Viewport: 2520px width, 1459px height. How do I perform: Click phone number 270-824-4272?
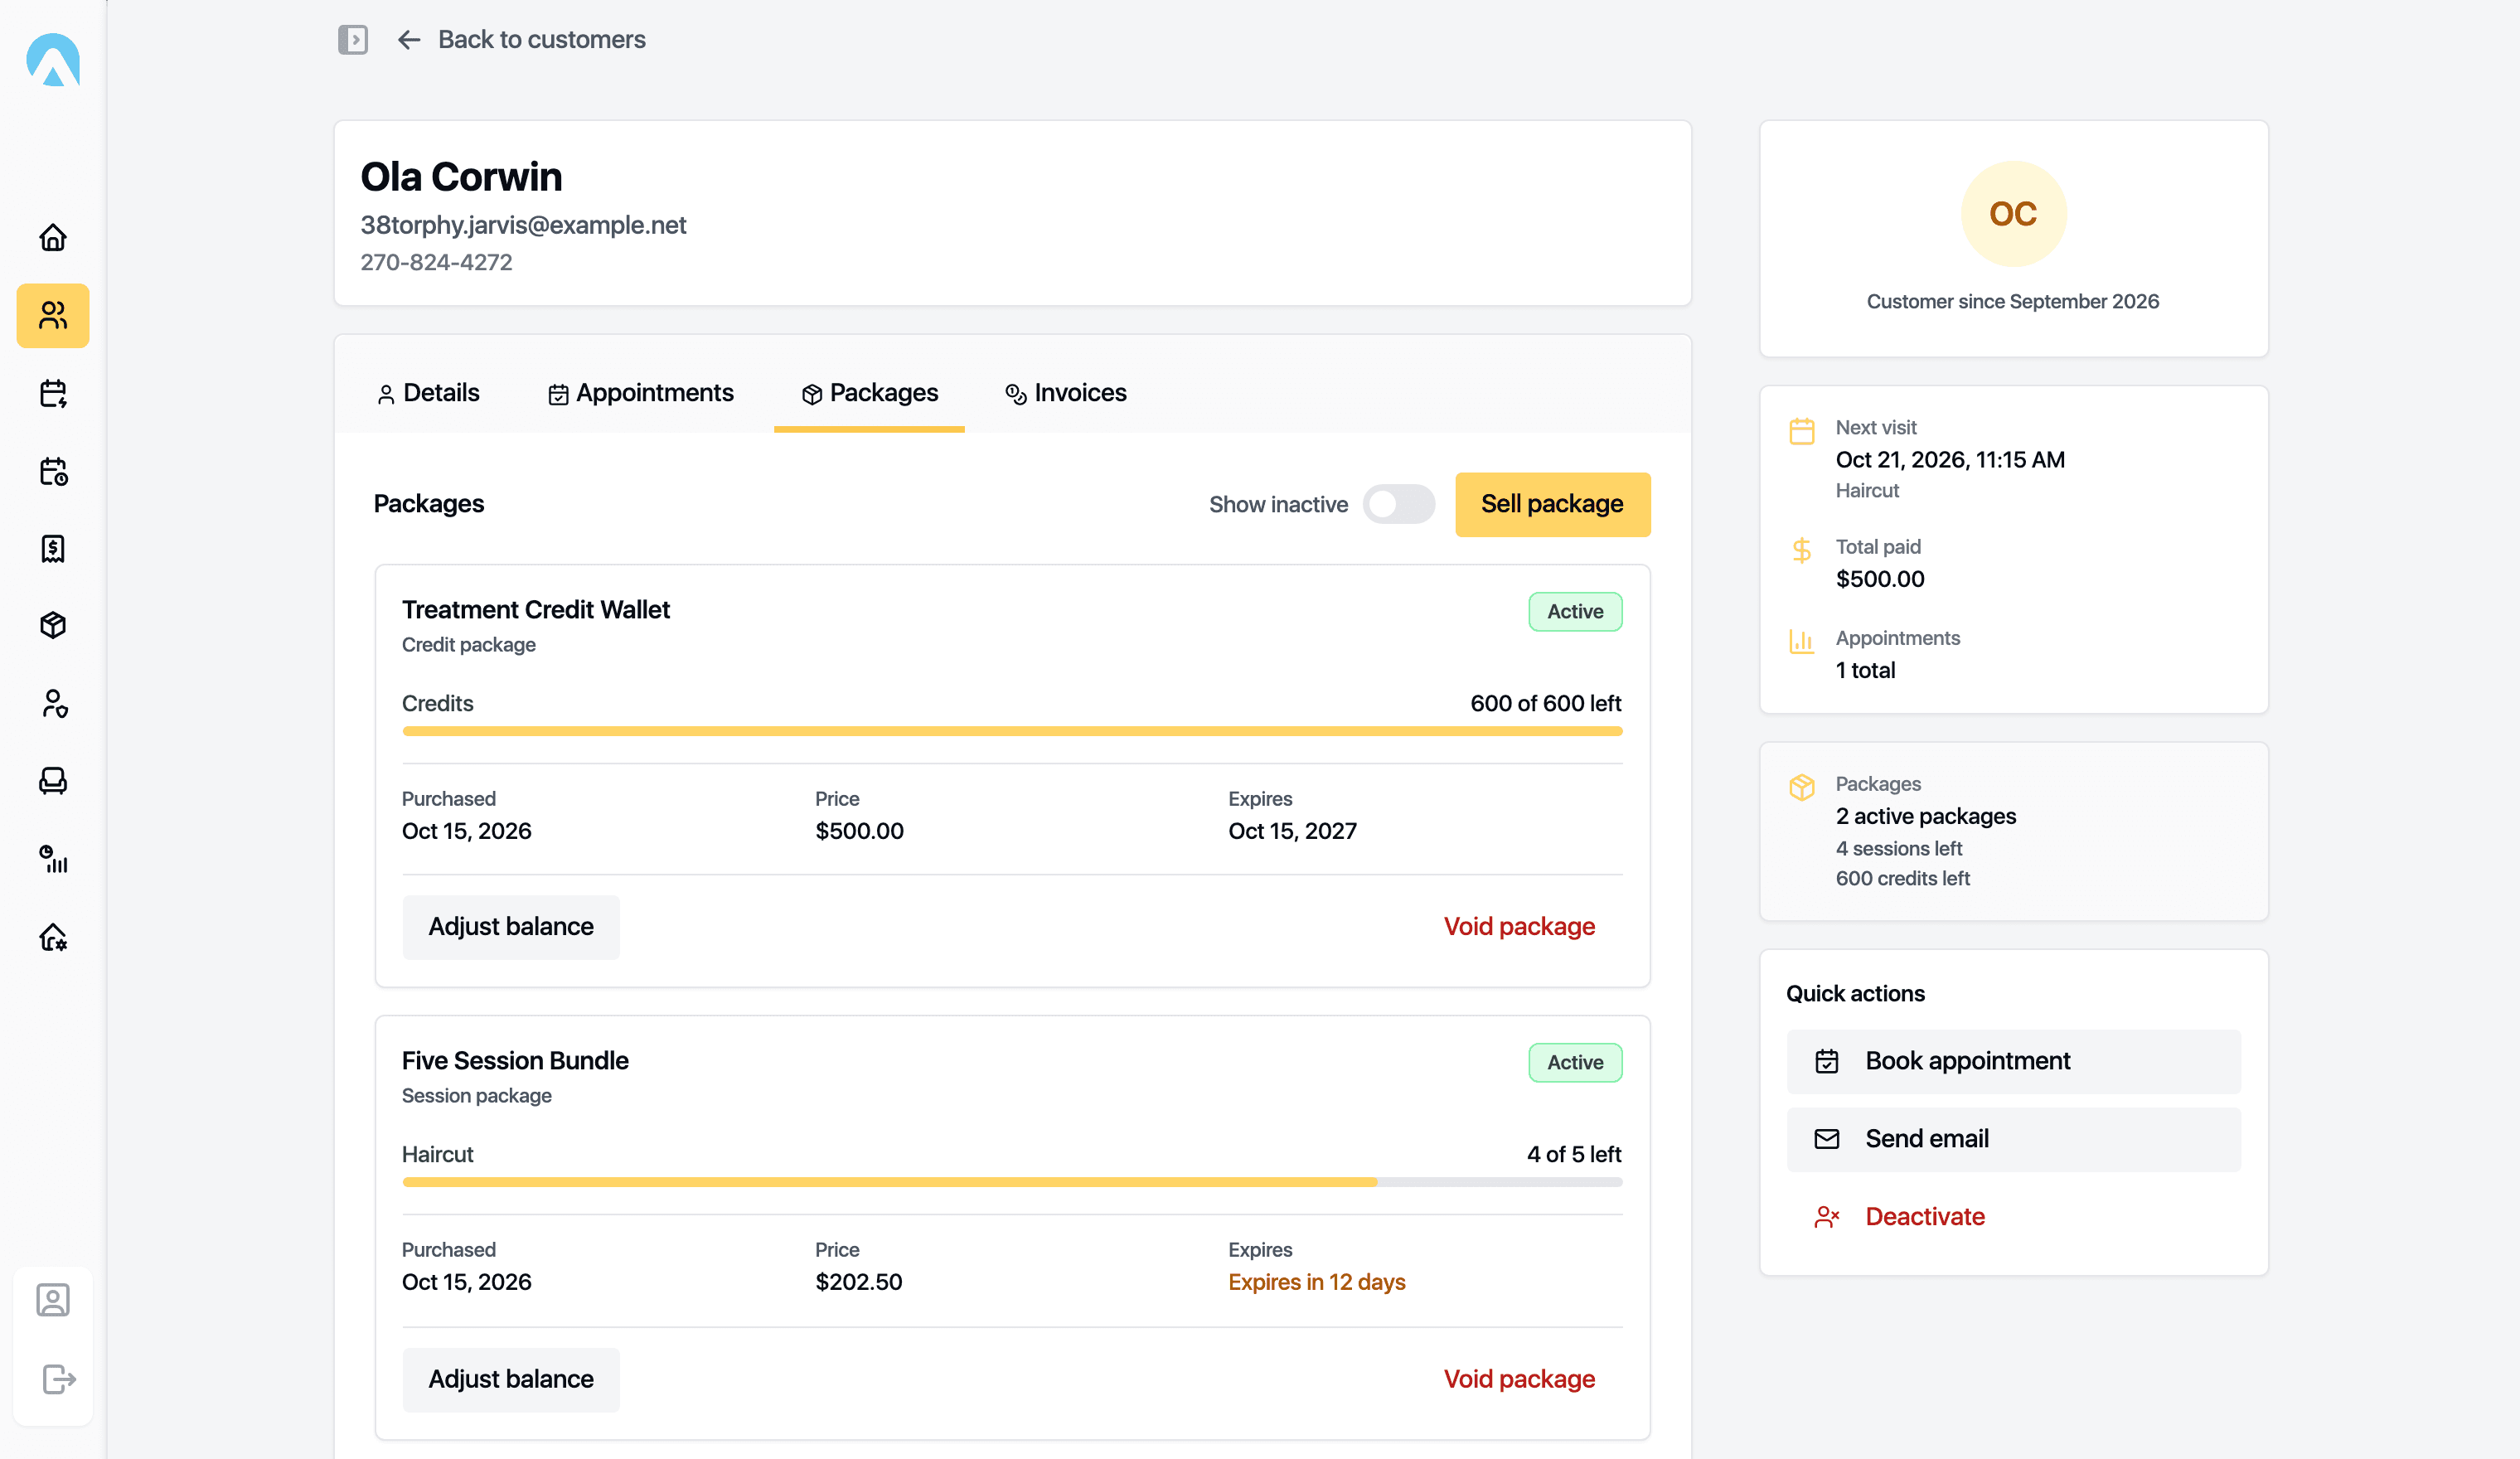436,262
